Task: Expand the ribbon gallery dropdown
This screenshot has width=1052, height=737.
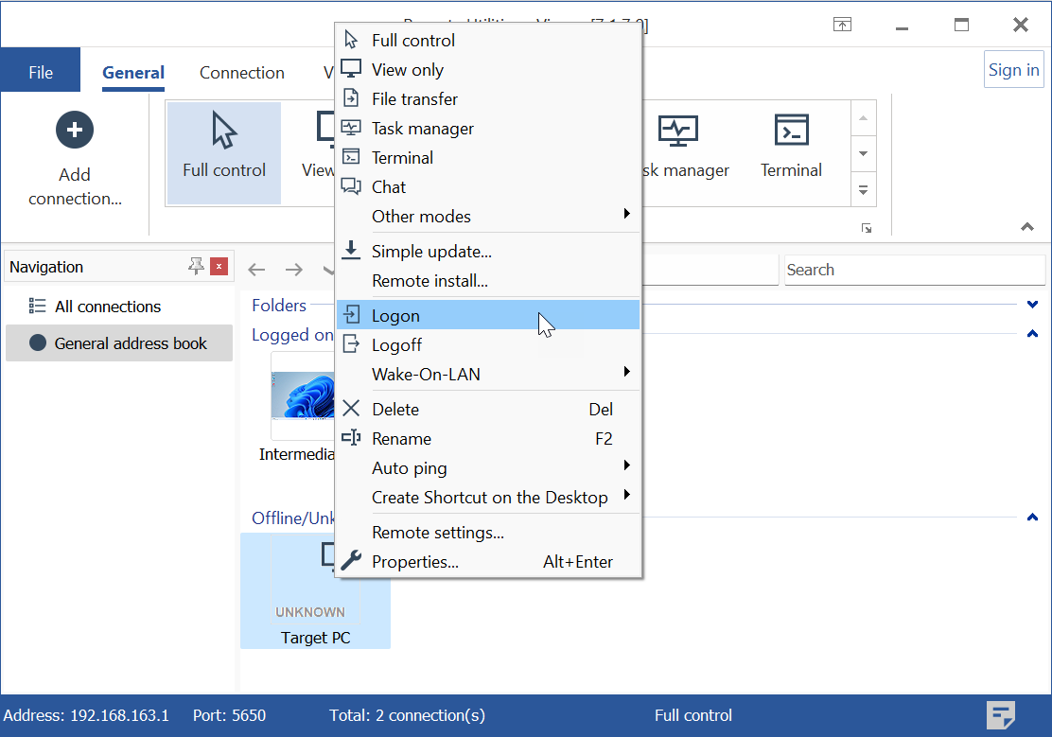Action: tap(862, 189)
